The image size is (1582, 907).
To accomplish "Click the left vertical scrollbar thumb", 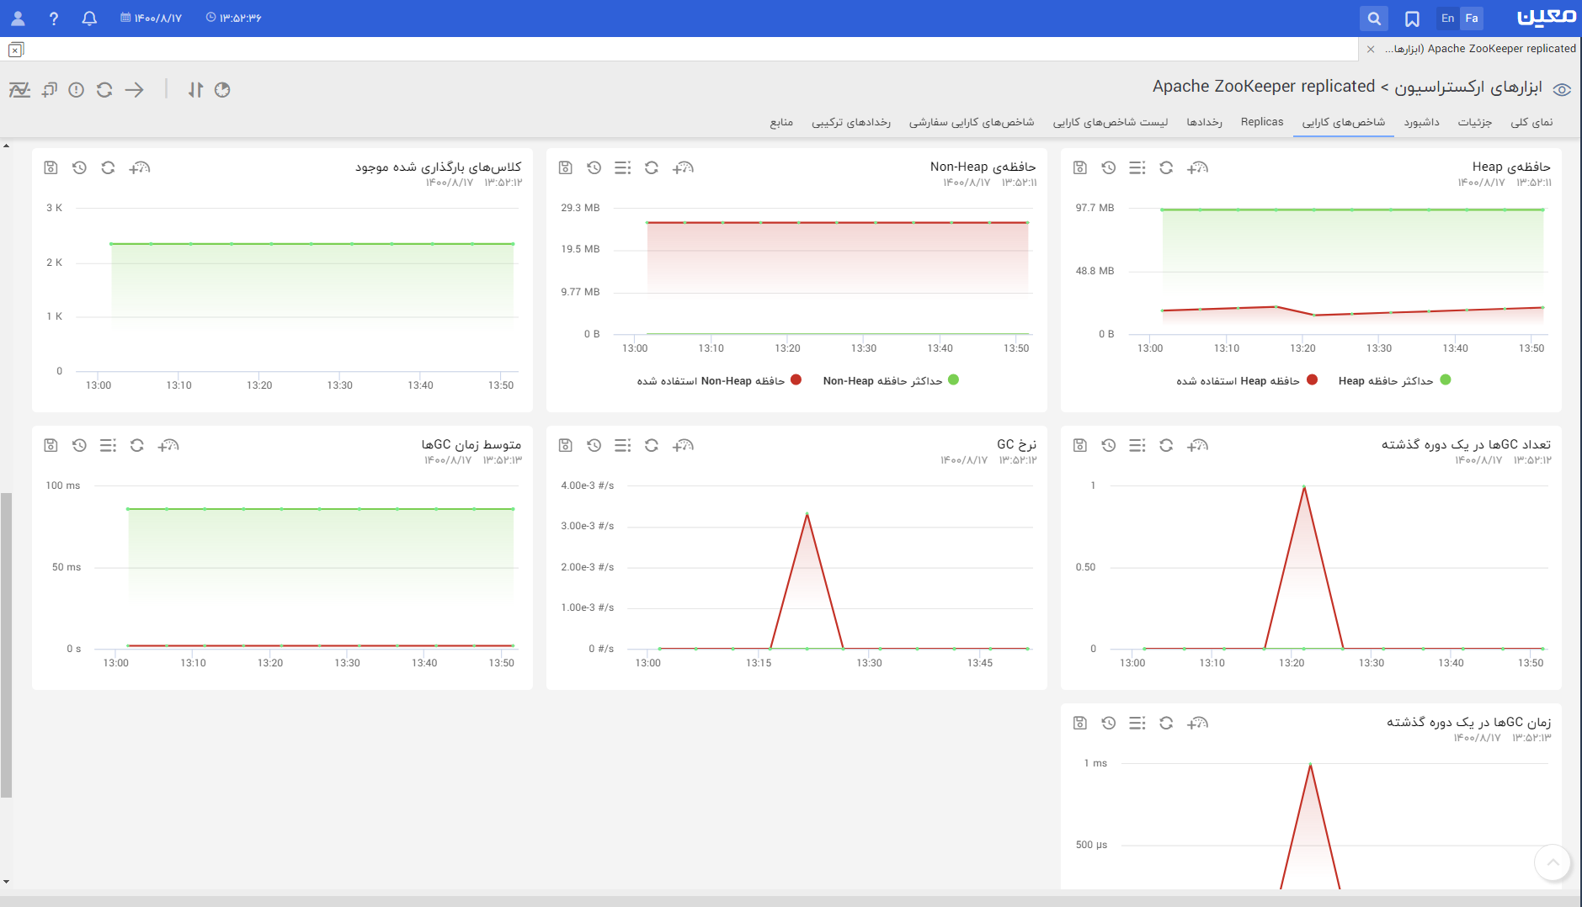I will [7, 644].
